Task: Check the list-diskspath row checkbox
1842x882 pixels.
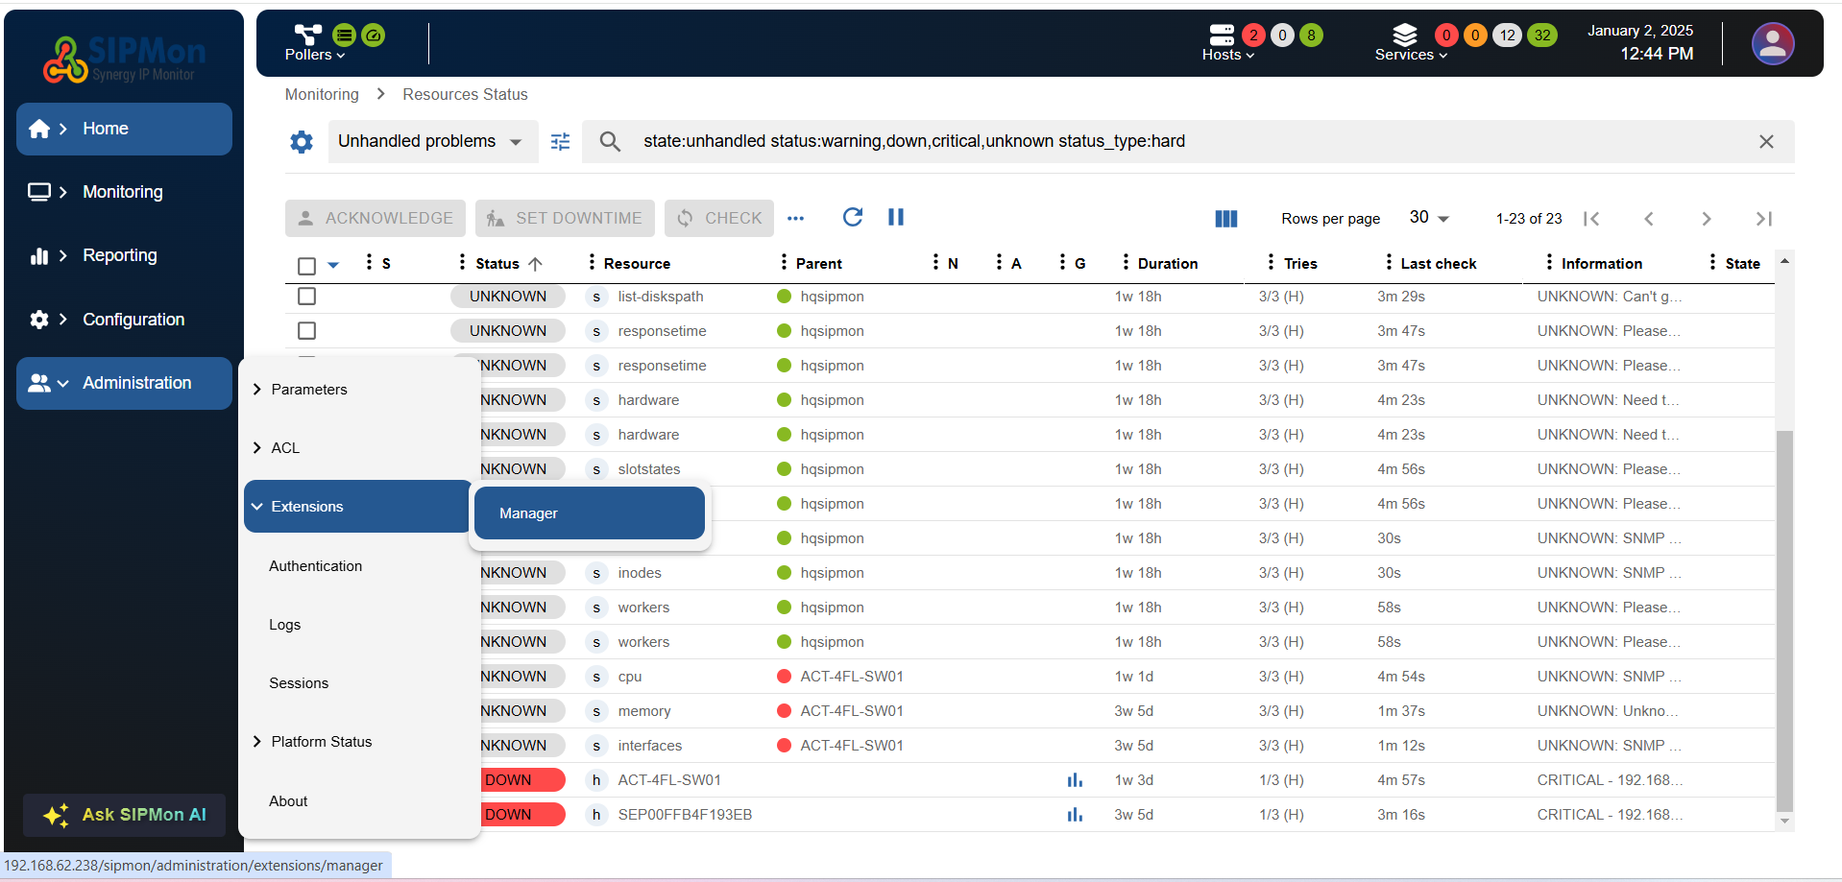Action: click(x=306, y=297)
